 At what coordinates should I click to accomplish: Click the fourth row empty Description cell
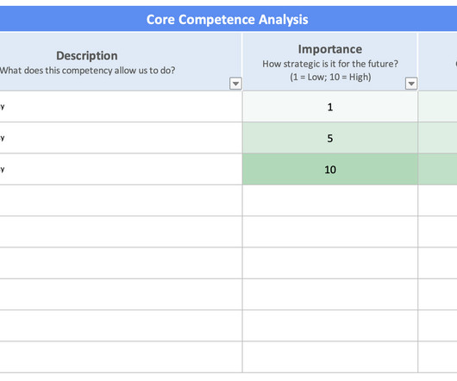click(x=121, y=200)
